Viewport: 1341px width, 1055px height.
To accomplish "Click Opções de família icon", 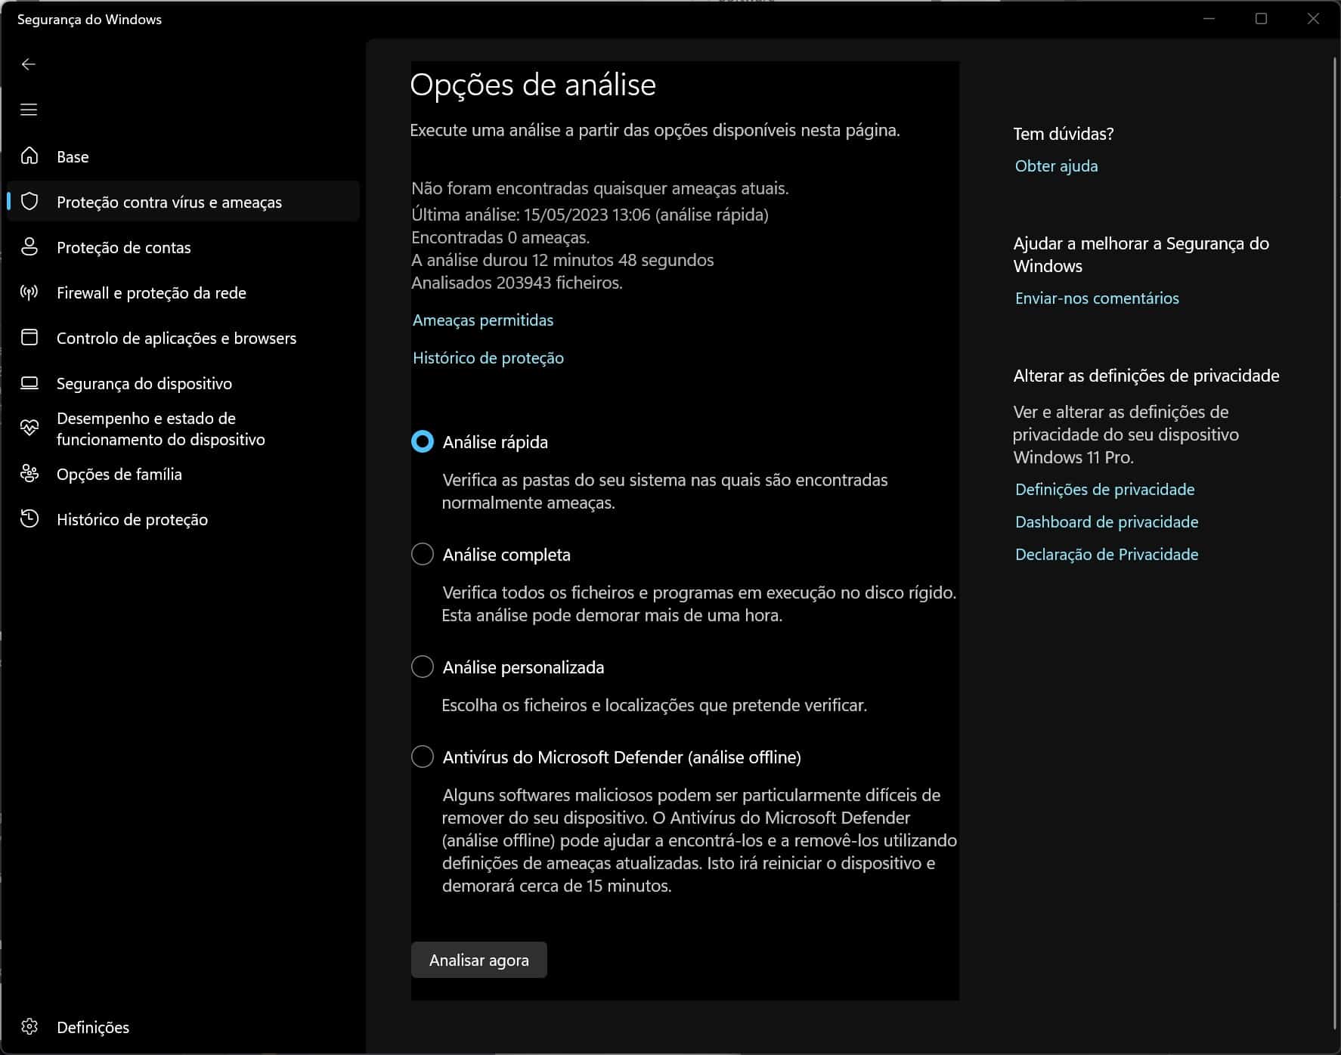I will point(29,474).
